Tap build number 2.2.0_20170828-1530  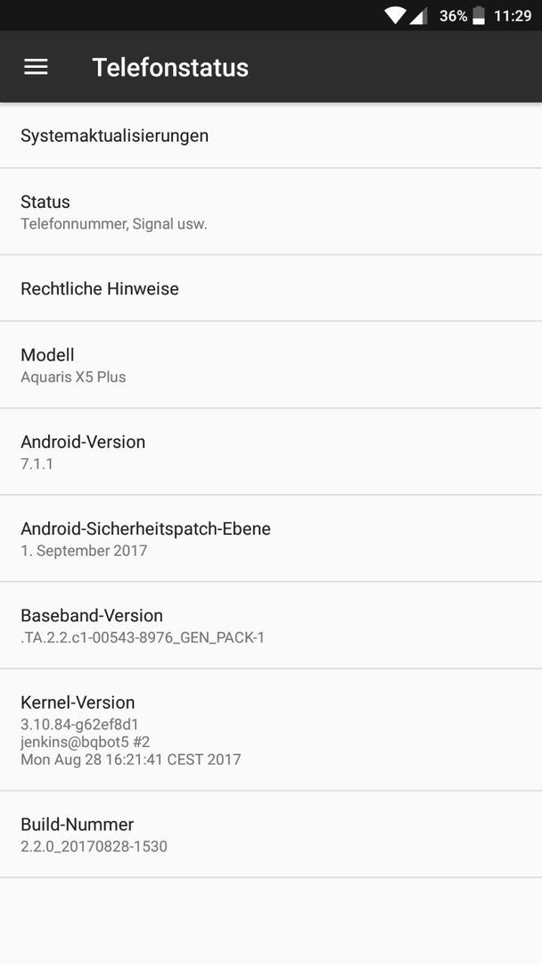point(94,846)
